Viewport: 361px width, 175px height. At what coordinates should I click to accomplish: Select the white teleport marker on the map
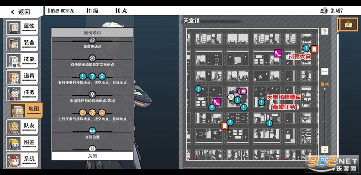231,97
